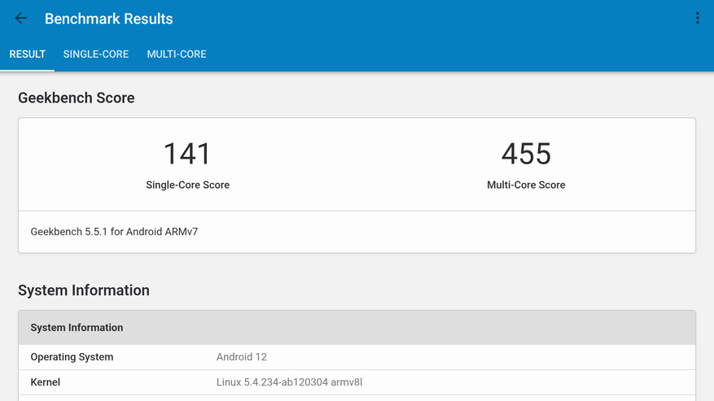Image resolution: width=714 pixels, height=401 pixels.
Task: Click the Geekbench 5.5.1 for Android ARMv7 text
Action: [x=114, y=232]
